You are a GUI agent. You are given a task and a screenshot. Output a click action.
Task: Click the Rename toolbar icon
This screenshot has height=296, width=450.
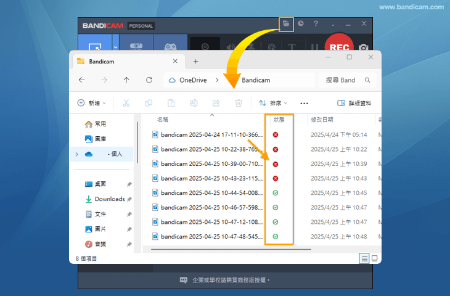[194, 103]
